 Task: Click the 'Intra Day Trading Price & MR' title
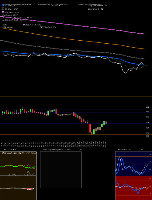click(x=56, y=150)
